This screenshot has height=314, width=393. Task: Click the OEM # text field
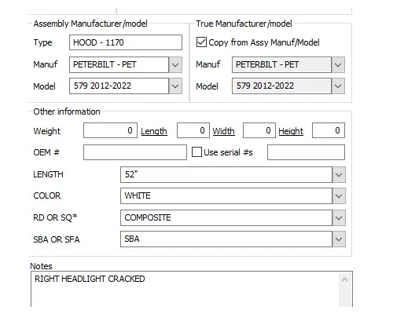click(135, 152)
